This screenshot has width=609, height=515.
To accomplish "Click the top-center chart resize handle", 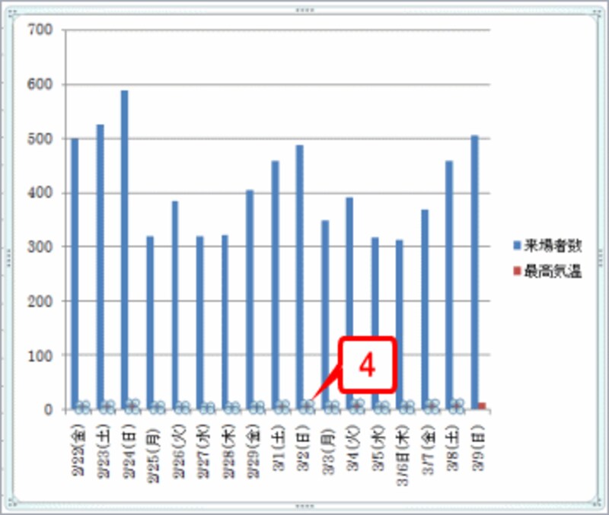I will click(x=304, y=11).
